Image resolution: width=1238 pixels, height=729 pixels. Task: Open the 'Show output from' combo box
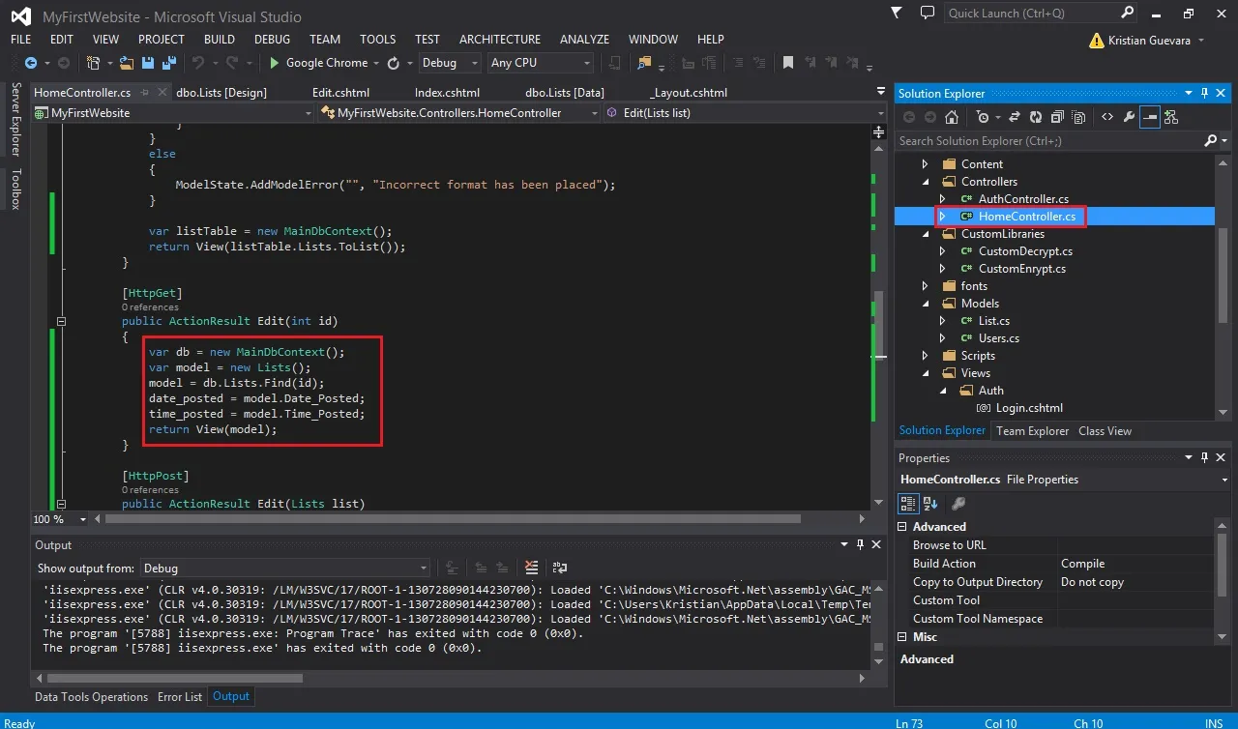(x=285, y=569)
